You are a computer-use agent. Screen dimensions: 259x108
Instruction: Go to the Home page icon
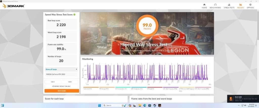204,6
